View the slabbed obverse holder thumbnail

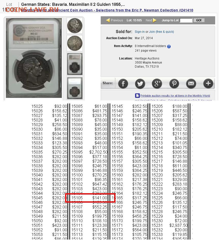75,64
